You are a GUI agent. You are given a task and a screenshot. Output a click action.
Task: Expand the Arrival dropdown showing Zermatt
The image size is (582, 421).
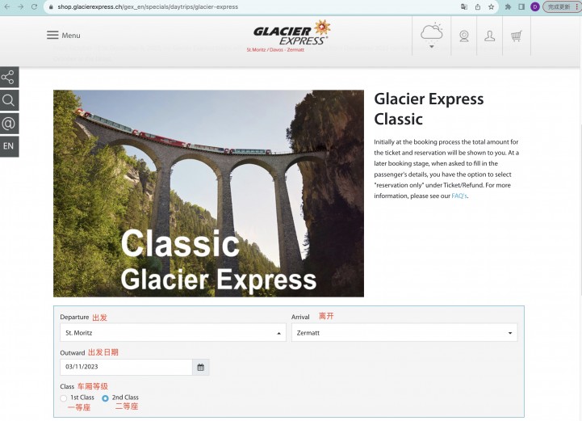click(x=404, y=333)
